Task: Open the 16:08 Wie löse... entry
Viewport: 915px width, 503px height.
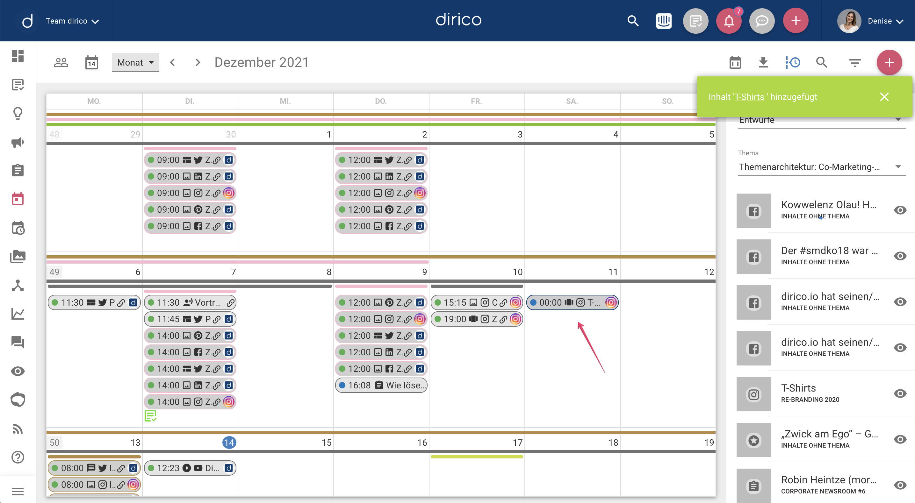Action: (x=381, y=385)
